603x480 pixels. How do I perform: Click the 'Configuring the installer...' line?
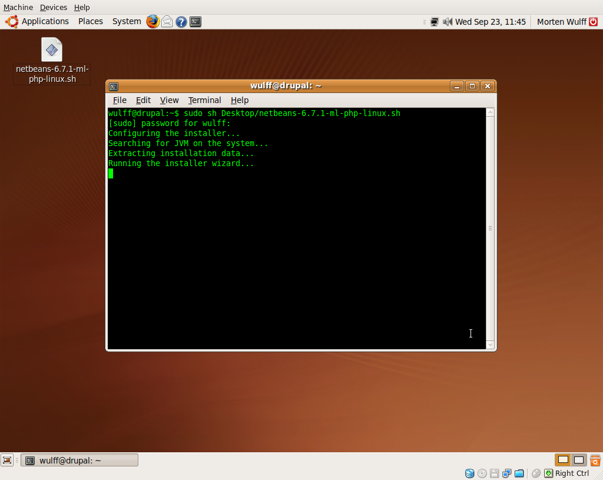(174, 134)
